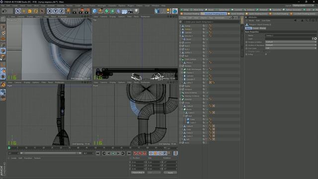Open Create menu in material manager
318x179 pixels.
pos(13,158)
